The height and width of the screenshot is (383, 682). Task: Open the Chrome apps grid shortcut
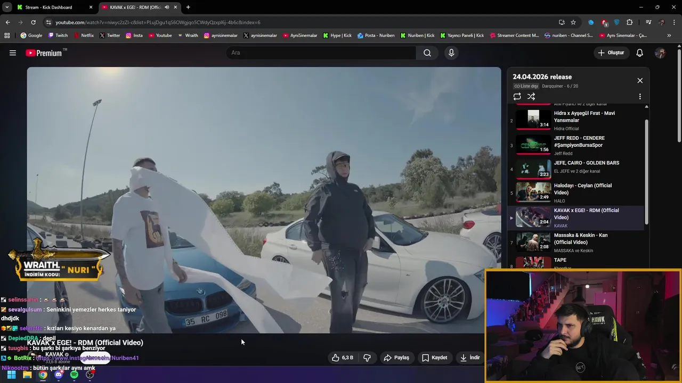7,36
